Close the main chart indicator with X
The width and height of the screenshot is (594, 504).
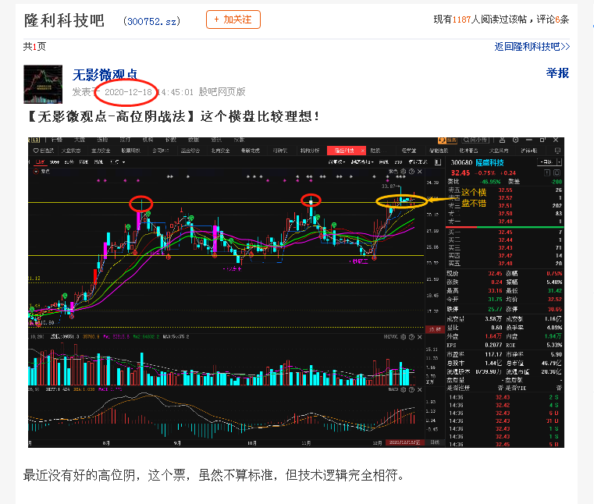coord(420,172)
